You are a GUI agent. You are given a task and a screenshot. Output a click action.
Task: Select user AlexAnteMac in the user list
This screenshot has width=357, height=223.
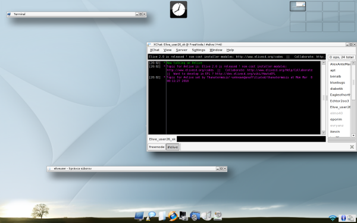[x=340, y=64]
